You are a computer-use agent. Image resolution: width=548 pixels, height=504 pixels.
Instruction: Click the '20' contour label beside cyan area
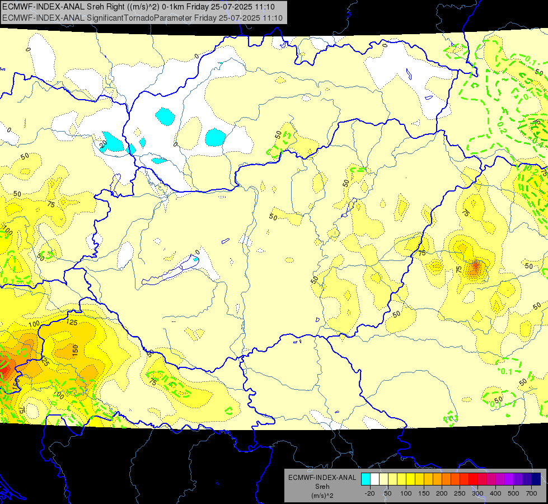103,144
